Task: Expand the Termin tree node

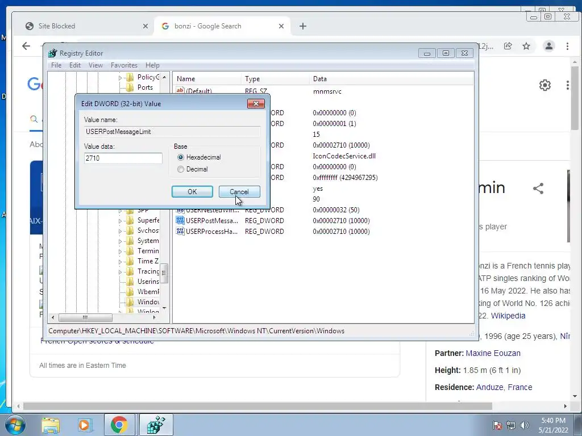Action: tap(120, 251)
